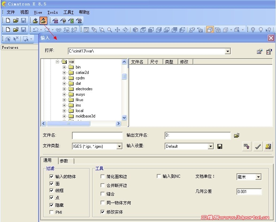Enable the PMI checkbox
Image resolution: width=276 pixels, height=222 pixels.
tap(51, 212)
